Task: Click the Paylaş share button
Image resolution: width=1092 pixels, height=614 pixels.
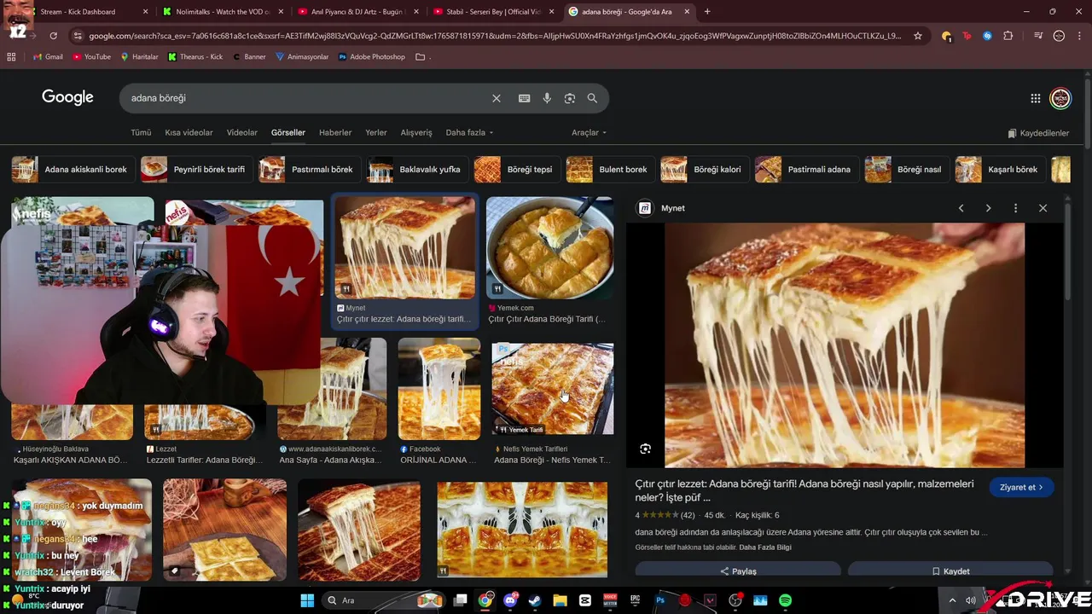Action: click(x=738, y=571)
